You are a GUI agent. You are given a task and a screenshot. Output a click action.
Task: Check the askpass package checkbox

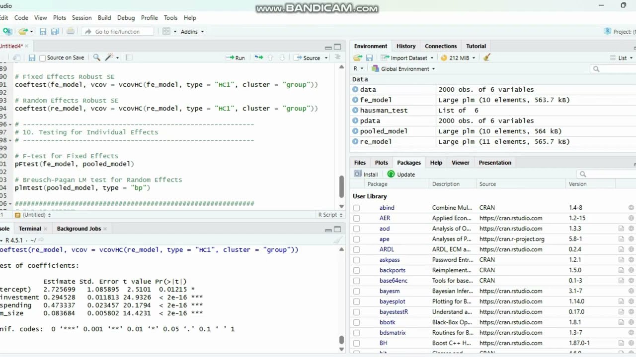pos(356,260)
